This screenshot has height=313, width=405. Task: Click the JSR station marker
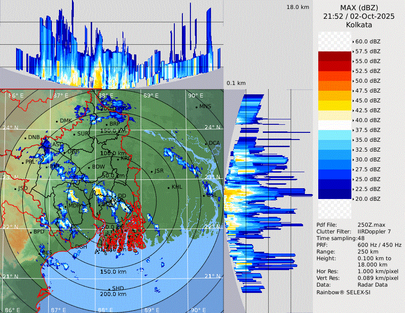point(152,172)
